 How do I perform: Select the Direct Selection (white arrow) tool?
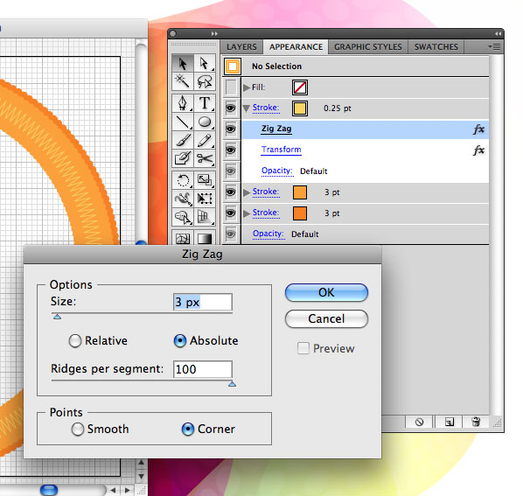(204, 64)
